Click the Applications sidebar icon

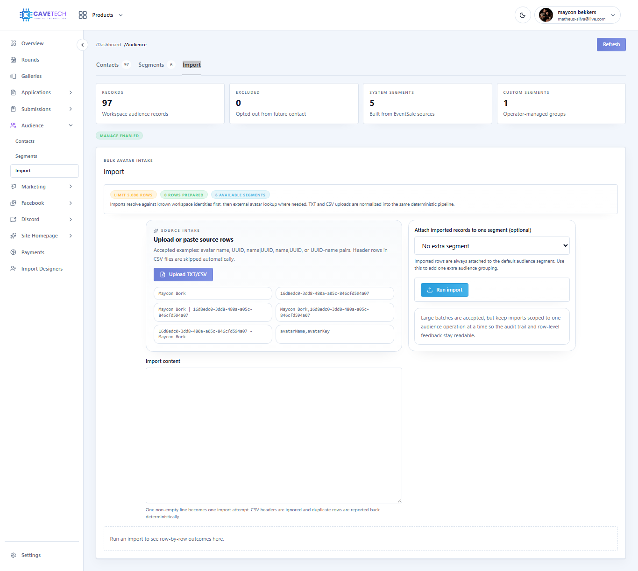click(13, 92)
